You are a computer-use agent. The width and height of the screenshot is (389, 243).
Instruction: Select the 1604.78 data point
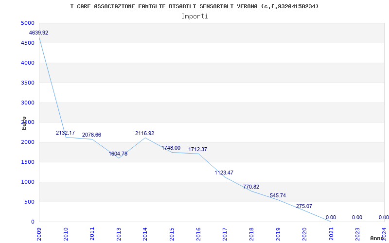(x=118, y=154)
